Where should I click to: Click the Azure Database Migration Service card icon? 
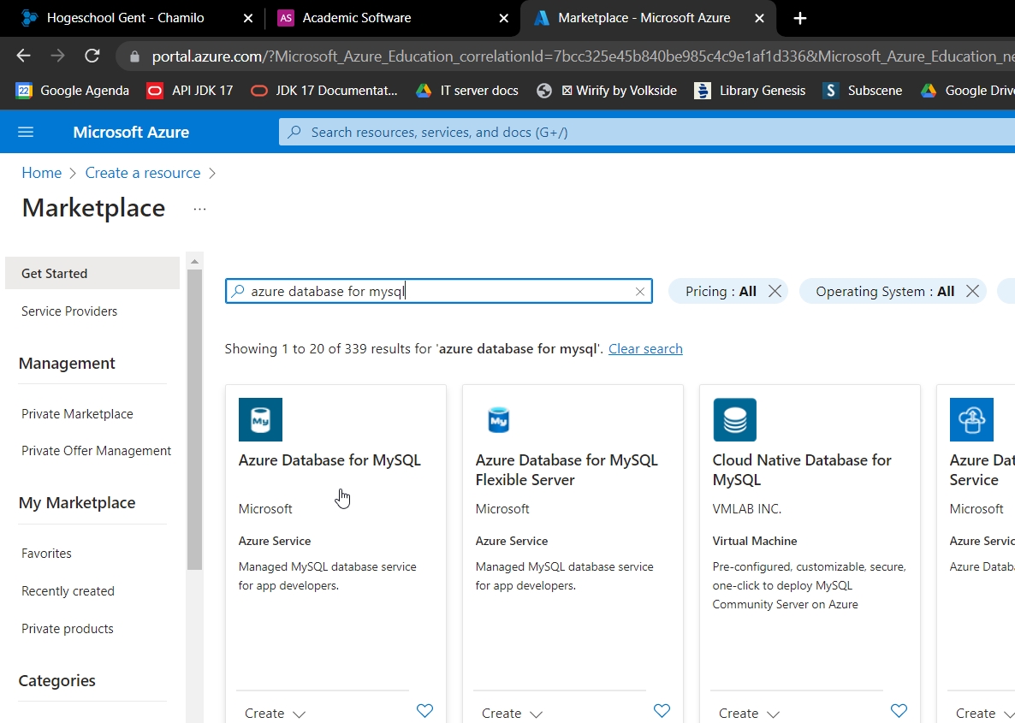[x=971, y=419]
